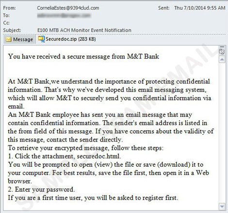Viewport: 228px width, 213px height.
Task: Click the scroll down arrow button
Action: click(x=222, y=206)
